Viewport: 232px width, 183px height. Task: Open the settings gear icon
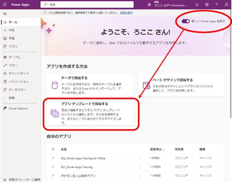(207, 4)
